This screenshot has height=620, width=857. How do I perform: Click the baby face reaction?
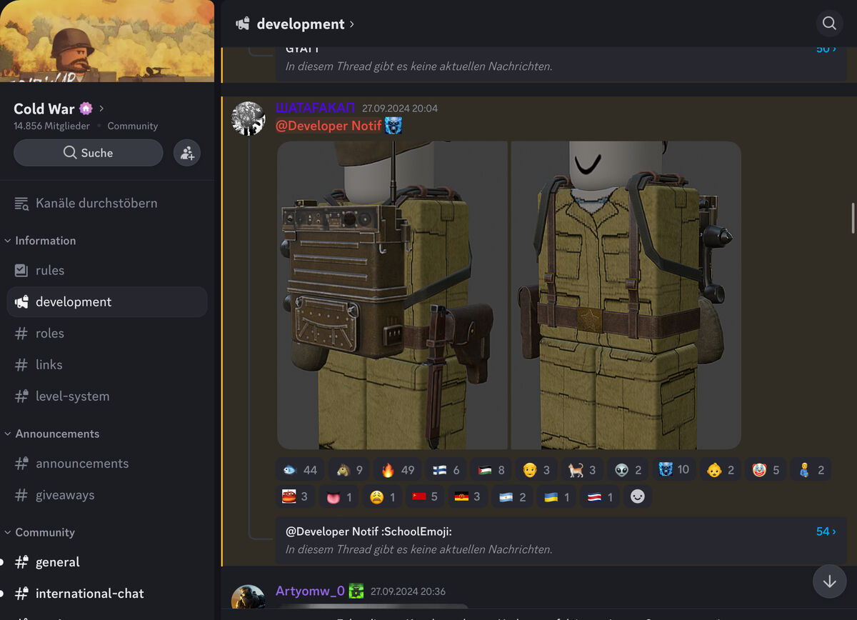(721, 469)
